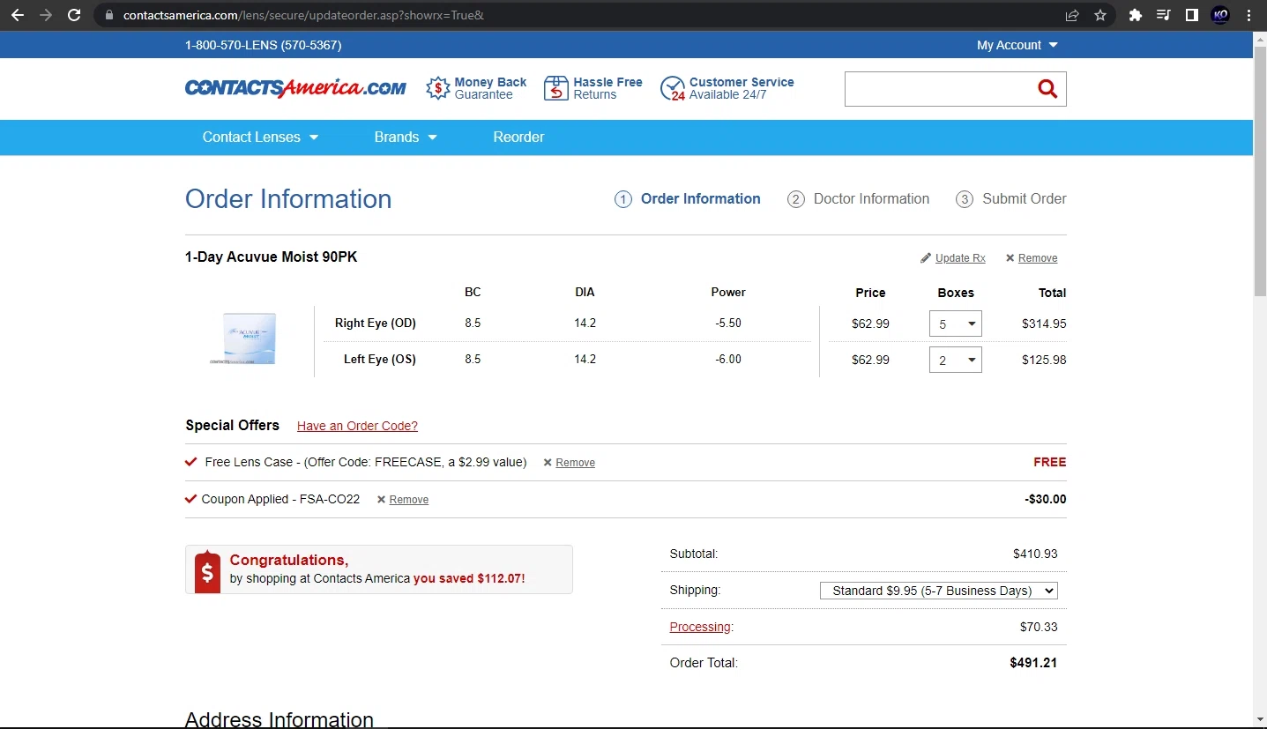Click the Right Eye total $314.95
The width and height of the screenshot is (1267, 729).
click(x=1044, y=324)
